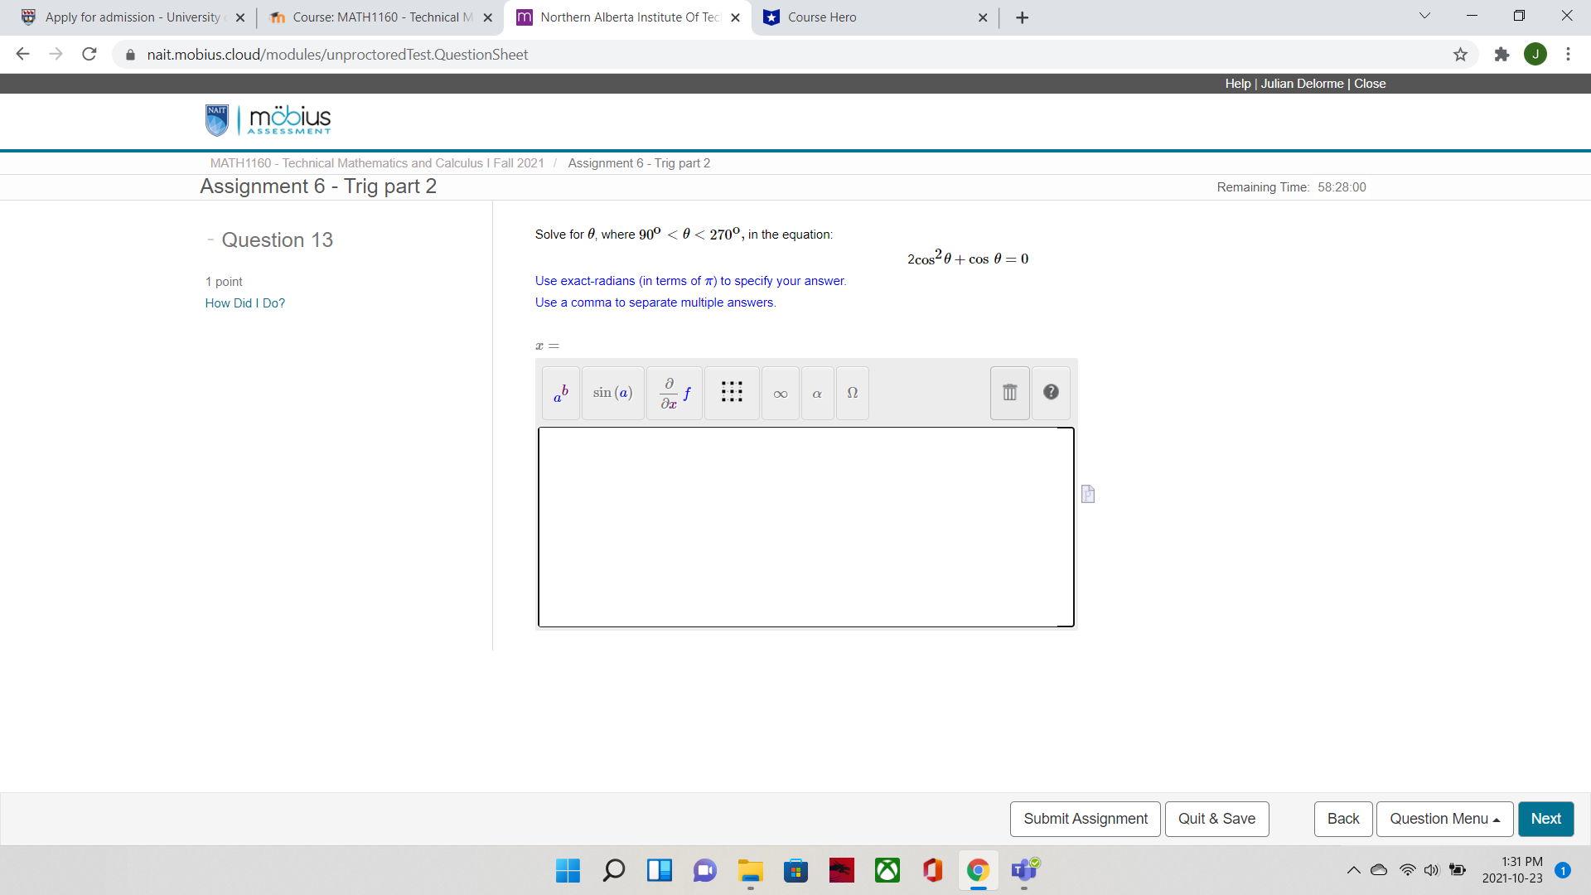Viewport: 1591px width, 895px height.
Task: Open the alpha Greek letters palette
Action: coord(817,393)
